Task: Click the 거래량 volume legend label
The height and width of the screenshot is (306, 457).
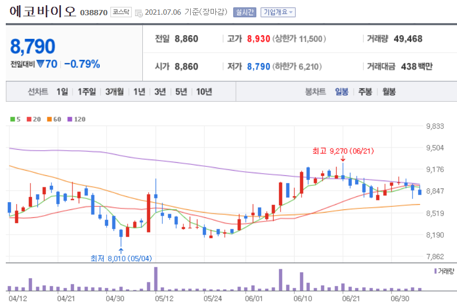Action: click(x=444, y=271)
